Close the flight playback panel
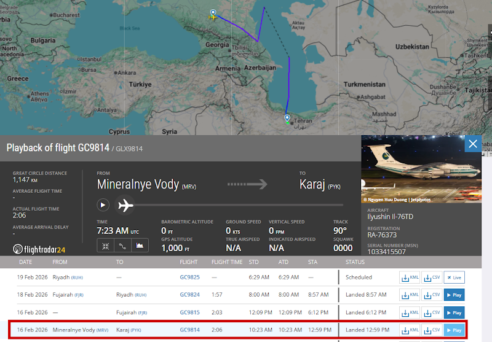Image resolution: width=492 pixels, height=342 pixels. pos(472,144)
